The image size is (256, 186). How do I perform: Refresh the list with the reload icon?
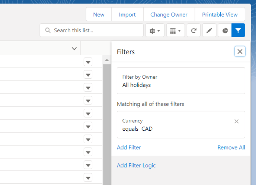tap(193, 30)
